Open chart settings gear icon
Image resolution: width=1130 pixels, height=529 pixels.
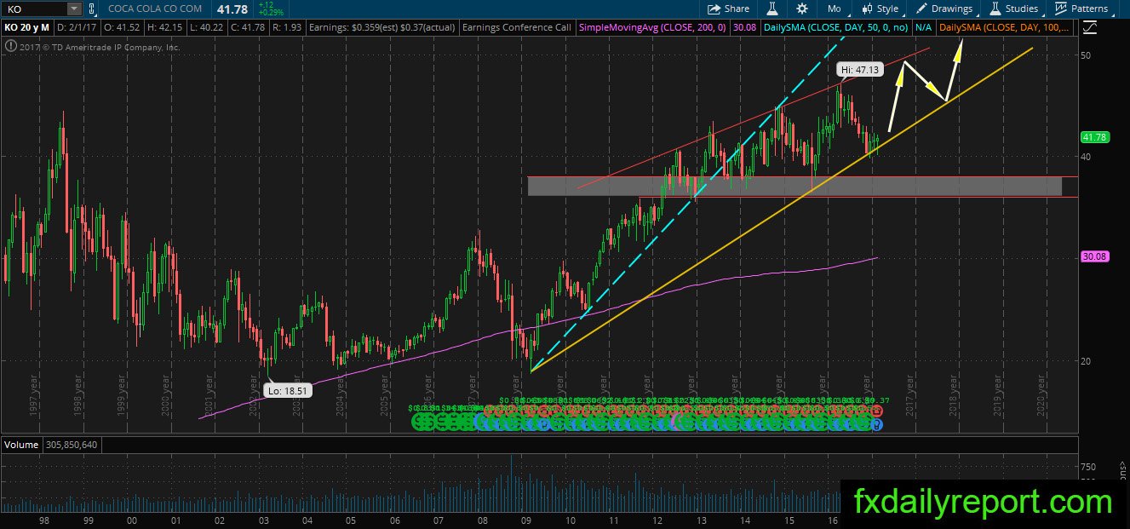coord(801,9)
